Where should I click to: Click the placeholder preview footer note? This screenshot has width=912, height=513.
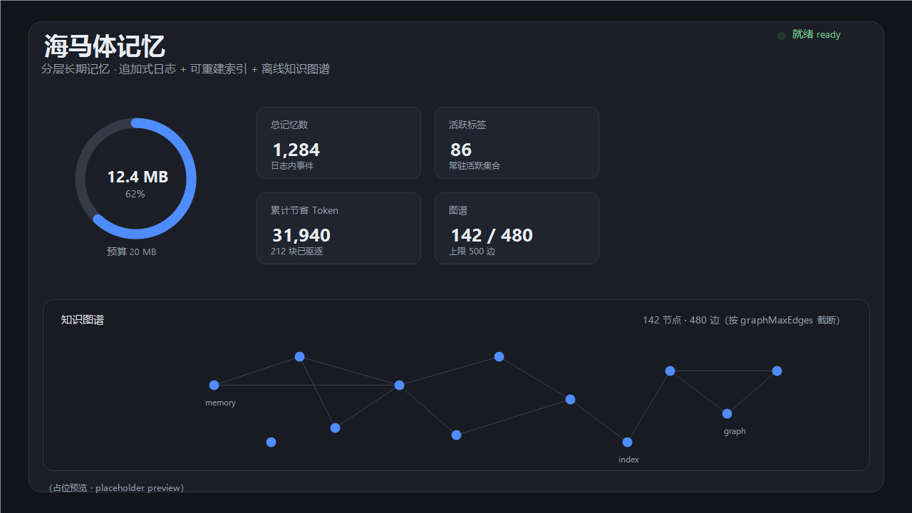coord(116,488)
